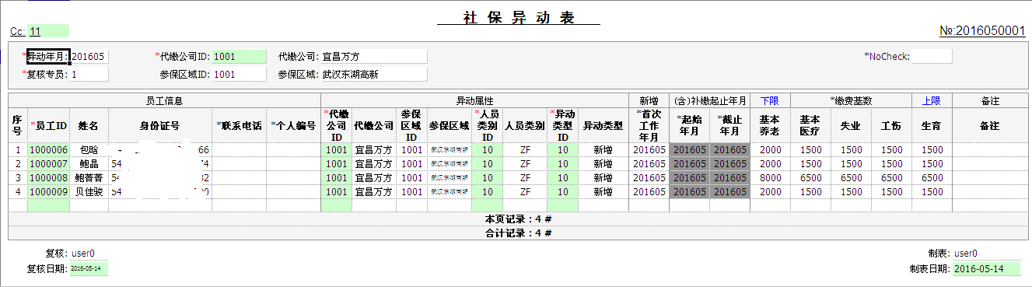1032x287 pixels.
Task: Click the 姓名 column header
Action: [x=89, y=125]
